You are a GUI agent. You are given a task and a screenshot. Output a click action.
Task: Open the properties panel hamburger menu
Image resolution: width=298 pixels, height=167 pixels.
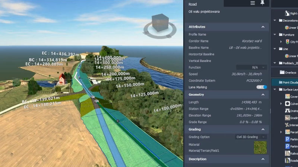coord(253,3)
